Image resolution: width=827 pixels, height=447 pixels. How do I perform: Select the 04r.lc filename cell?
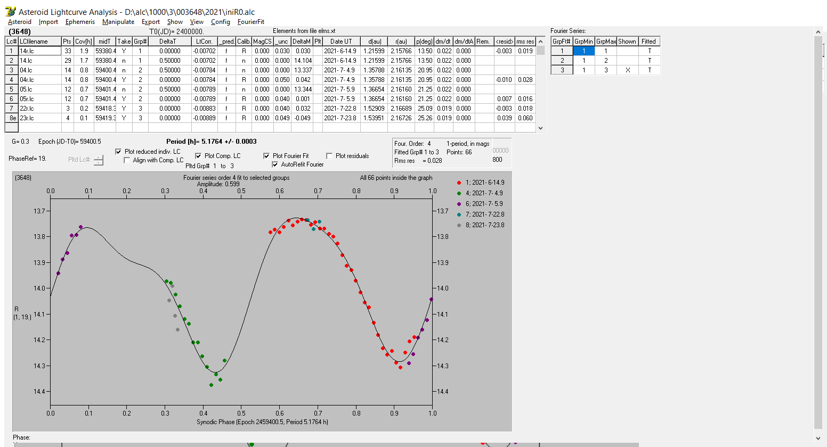point(40,80)
